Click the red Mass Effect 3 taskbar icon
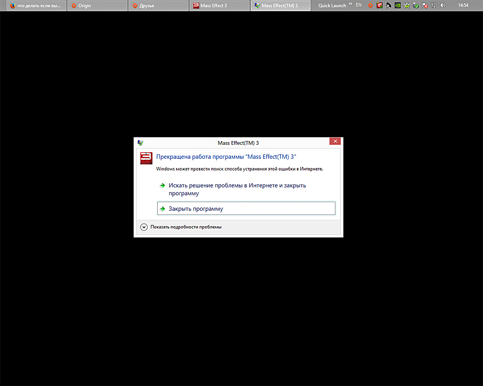The width and height of the screenshot is (483, 386). 196,5
